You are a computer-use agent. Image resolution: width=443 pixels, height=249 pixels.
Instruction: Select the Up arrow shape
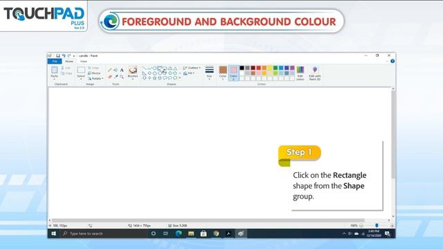point(175,73)
